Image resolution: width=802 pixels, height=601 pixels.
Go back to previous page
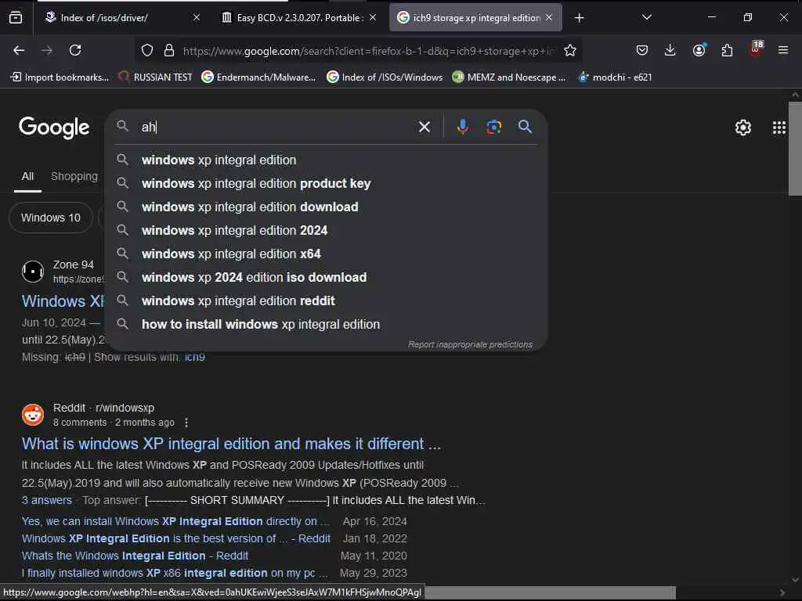19,50
